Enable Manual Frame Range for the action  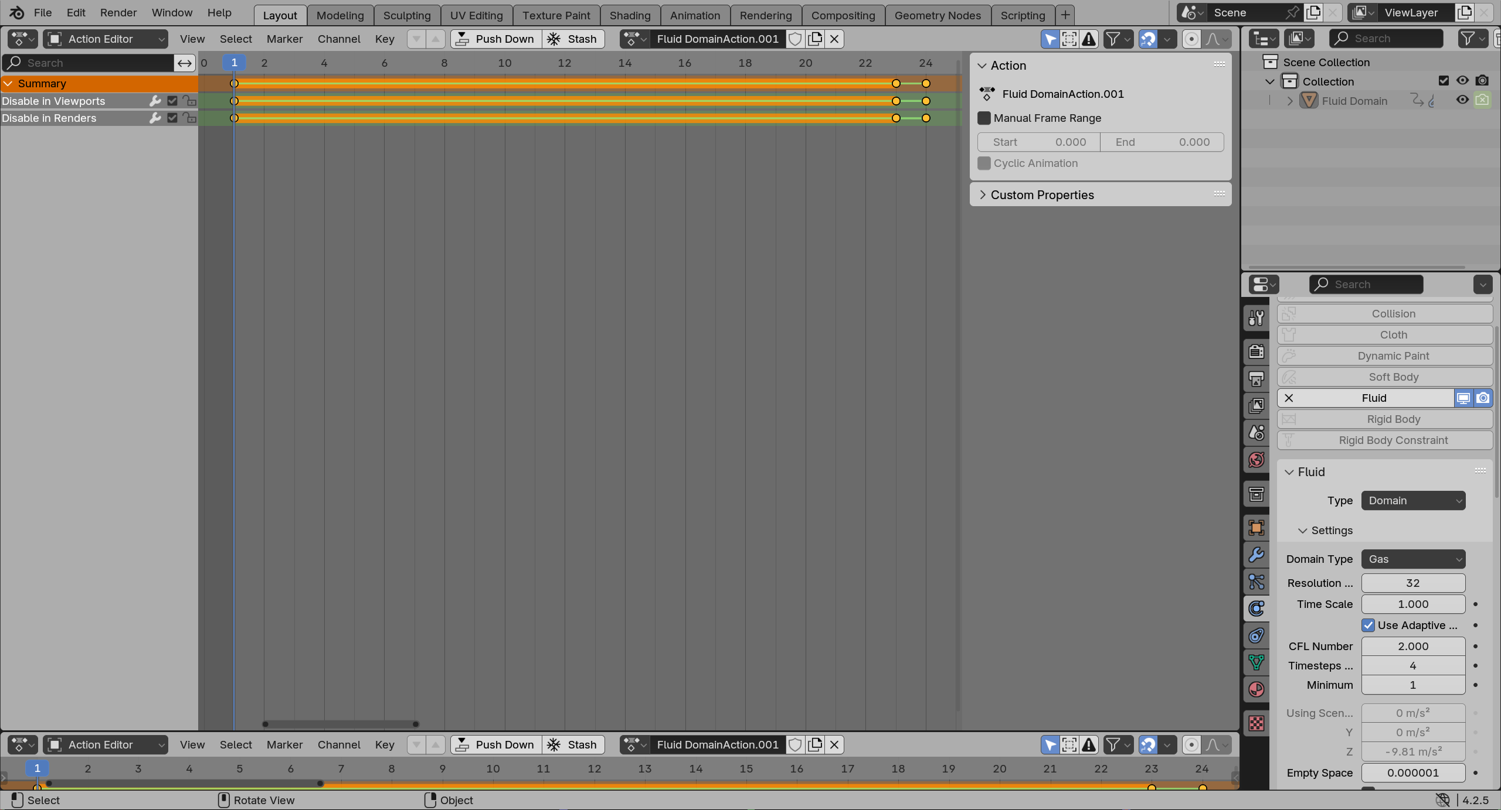[983, 118]
